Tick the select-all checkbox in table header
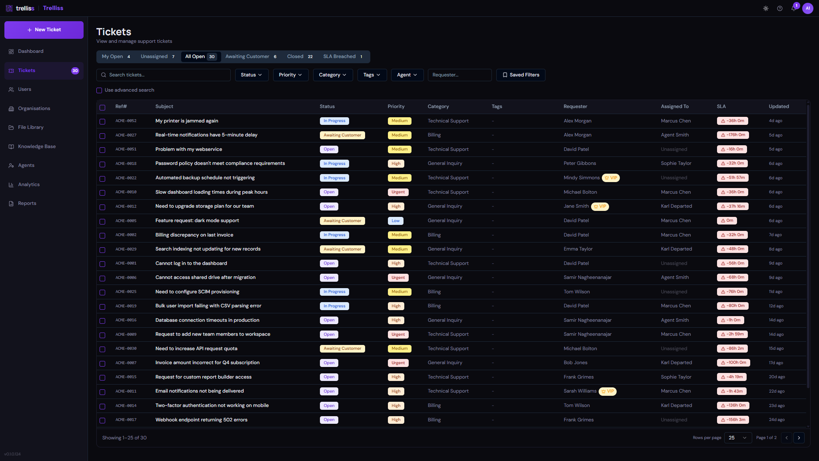The height and width of the screenshot is (461, 819). pos(102,107)
